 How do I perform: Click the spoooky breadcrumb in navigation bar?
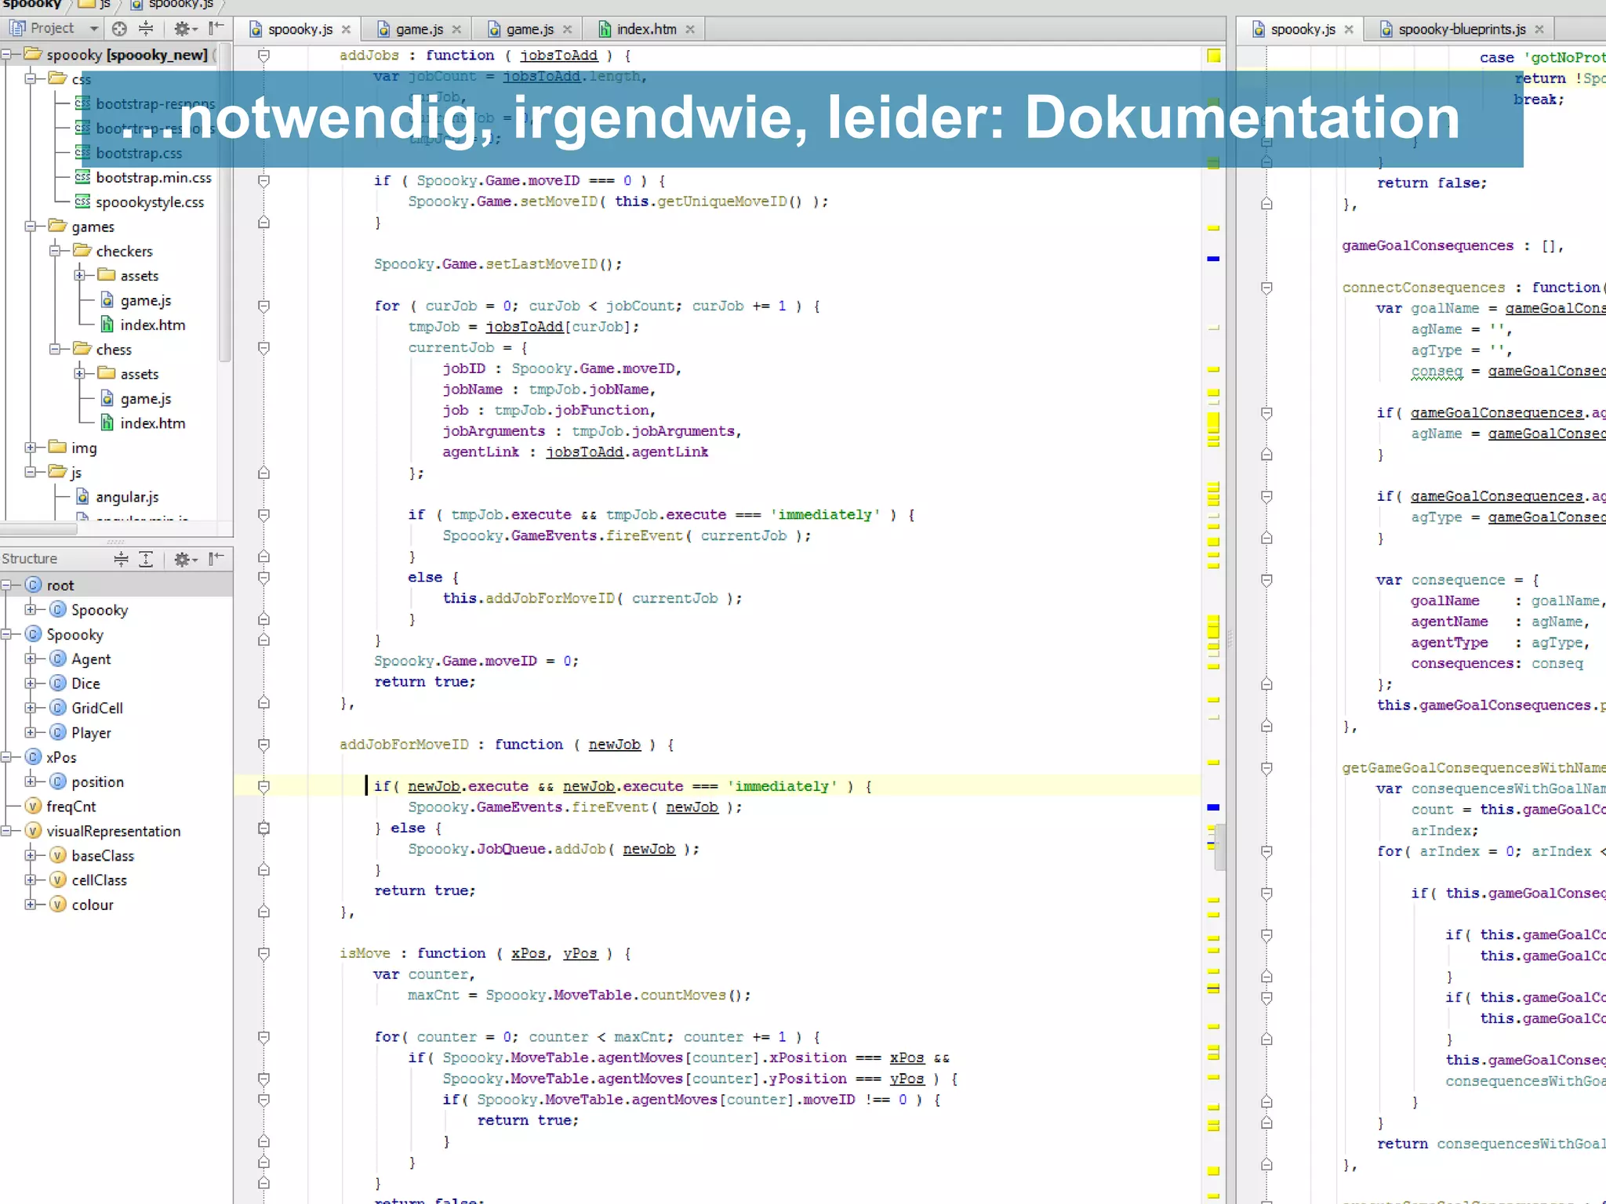(x=31, y=5)
